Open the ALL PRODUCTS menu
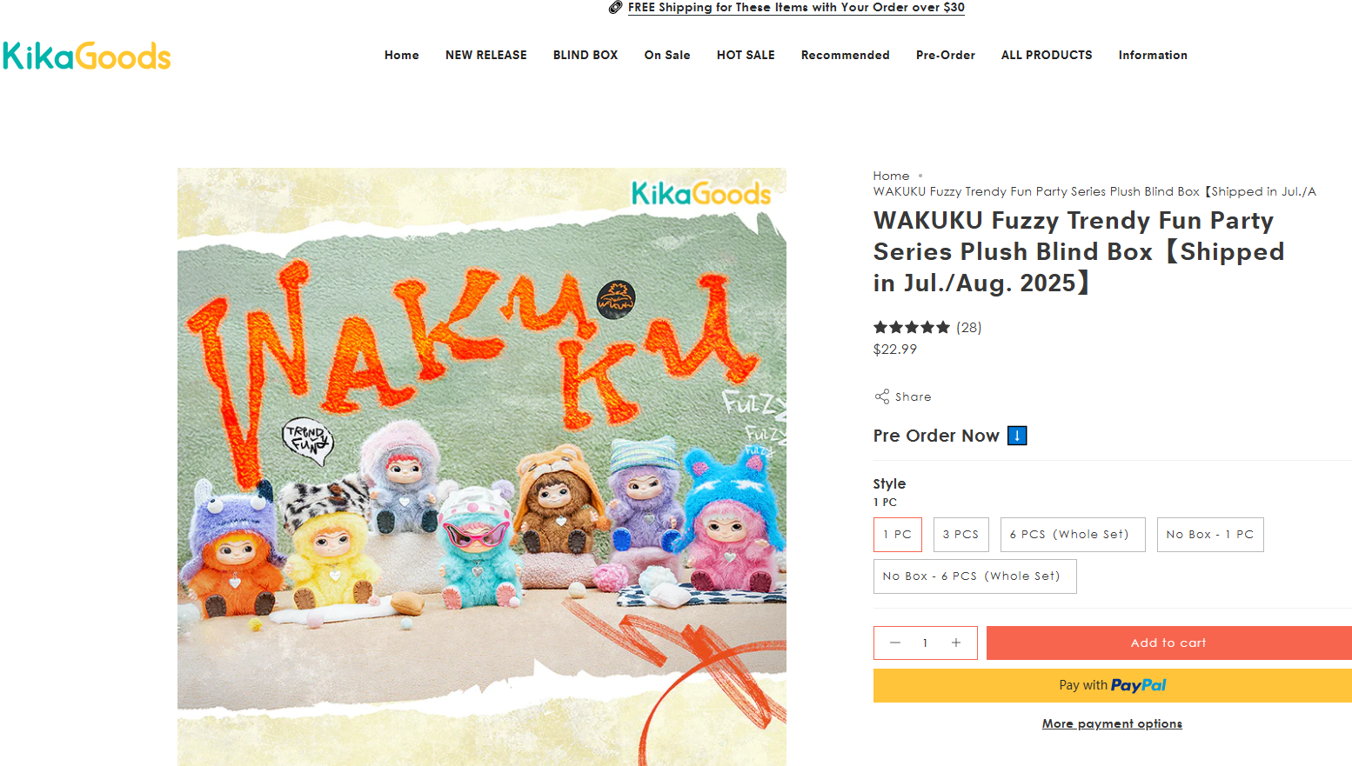This screenshot has height=766, width=1352. click(1047, 55)
